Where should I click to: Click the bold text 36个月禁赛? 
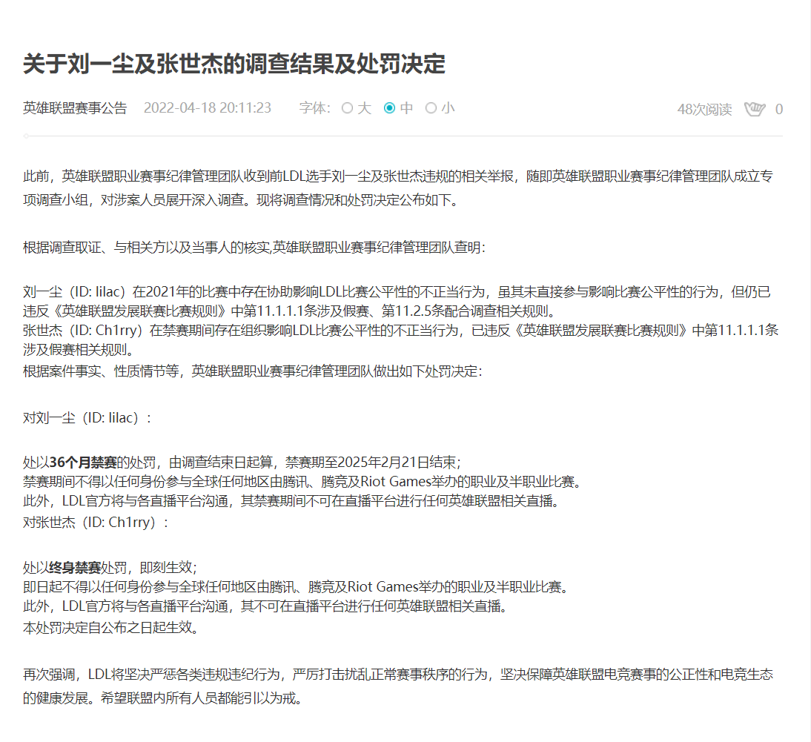tap(83, 463)
